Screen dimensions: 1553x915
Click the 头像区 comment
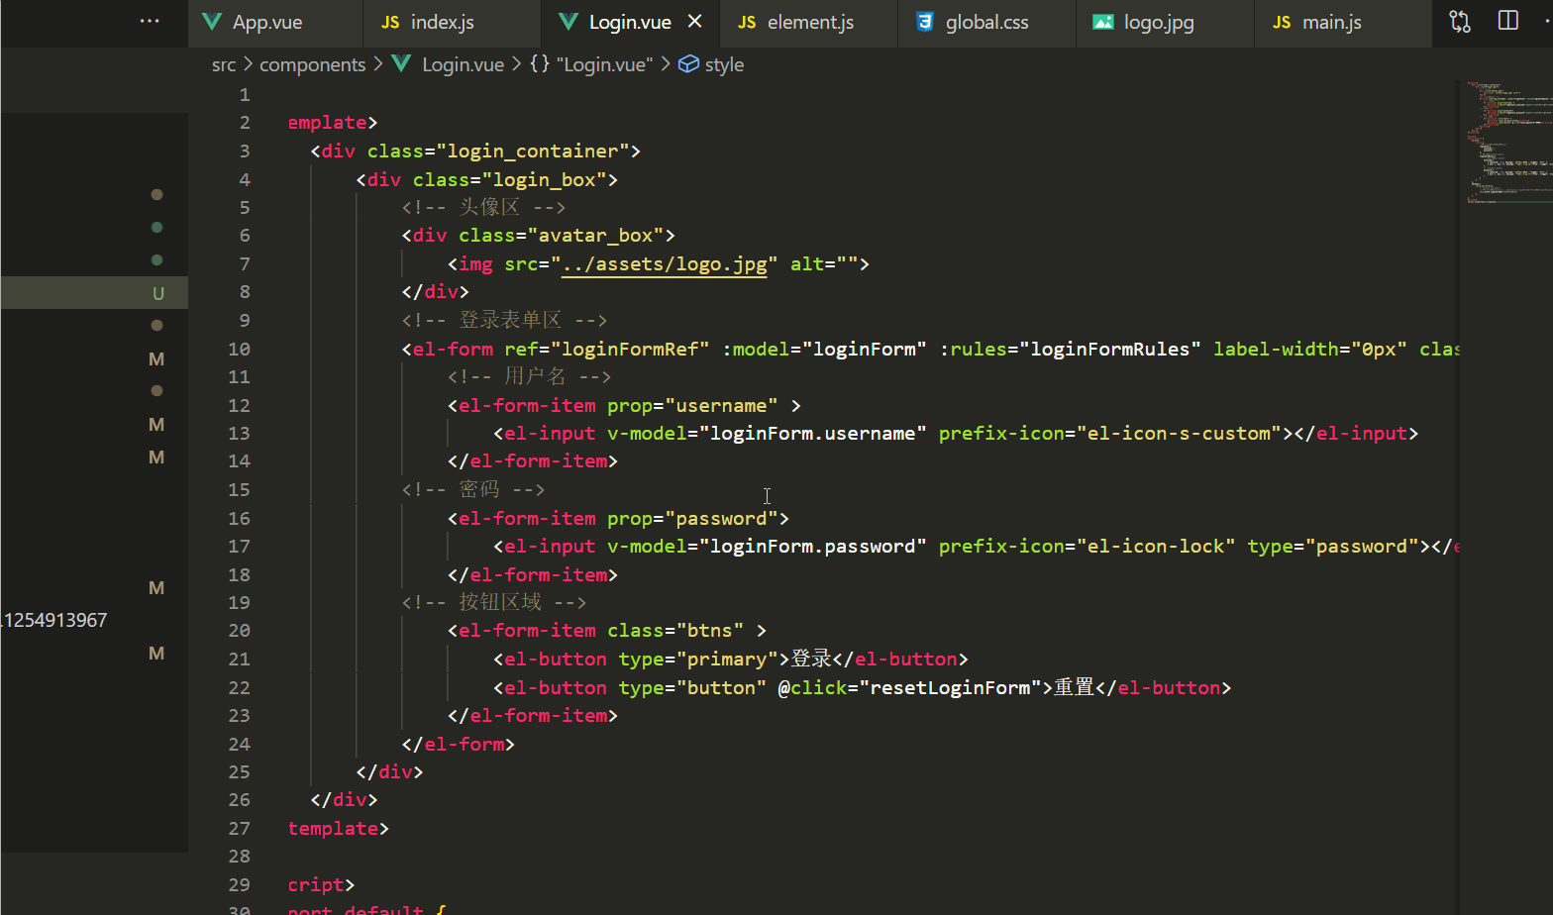(483, 207)
